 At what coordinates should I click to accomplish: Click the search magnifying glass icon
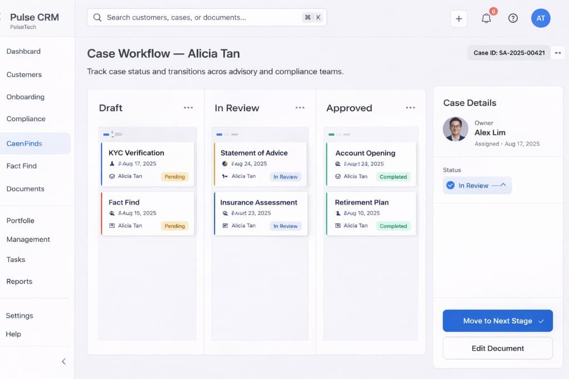pyautogui.click(x=97, y=17)
